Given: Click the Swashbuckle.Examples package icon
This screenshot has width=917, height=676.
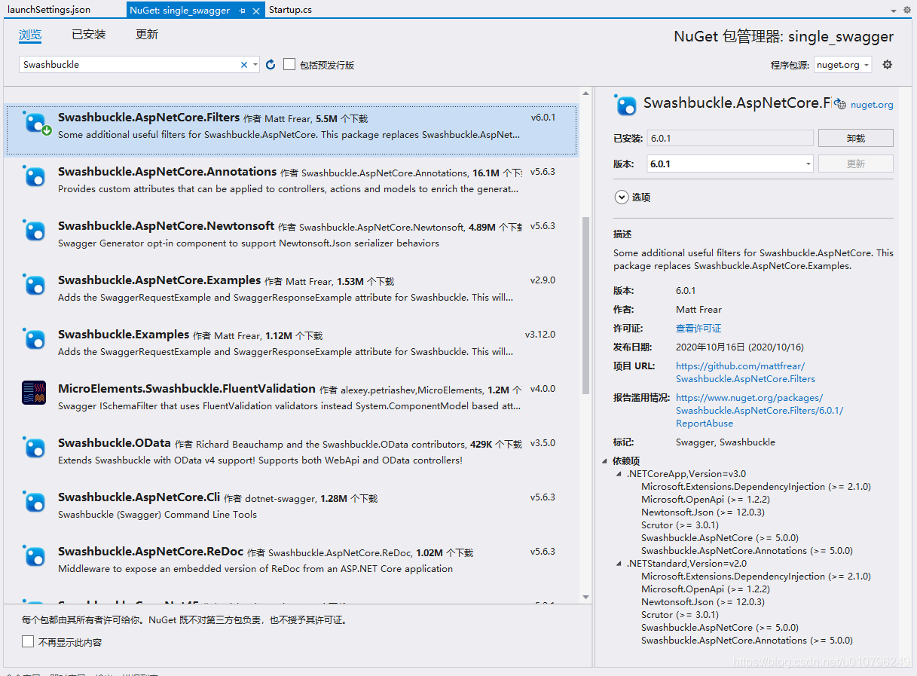Looking at the screenshot, I should [x=34, y=339].
